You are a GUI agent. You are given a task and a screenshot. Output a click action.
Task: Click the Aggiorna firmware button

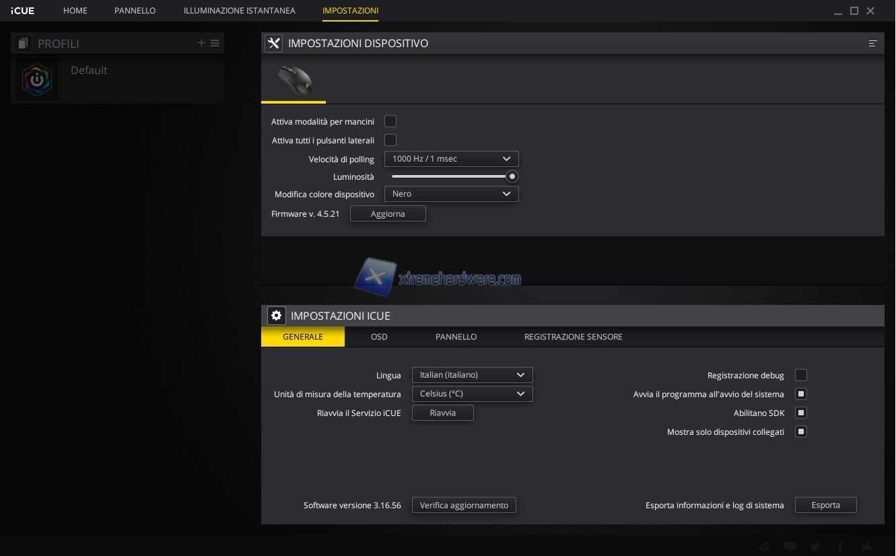388,214
